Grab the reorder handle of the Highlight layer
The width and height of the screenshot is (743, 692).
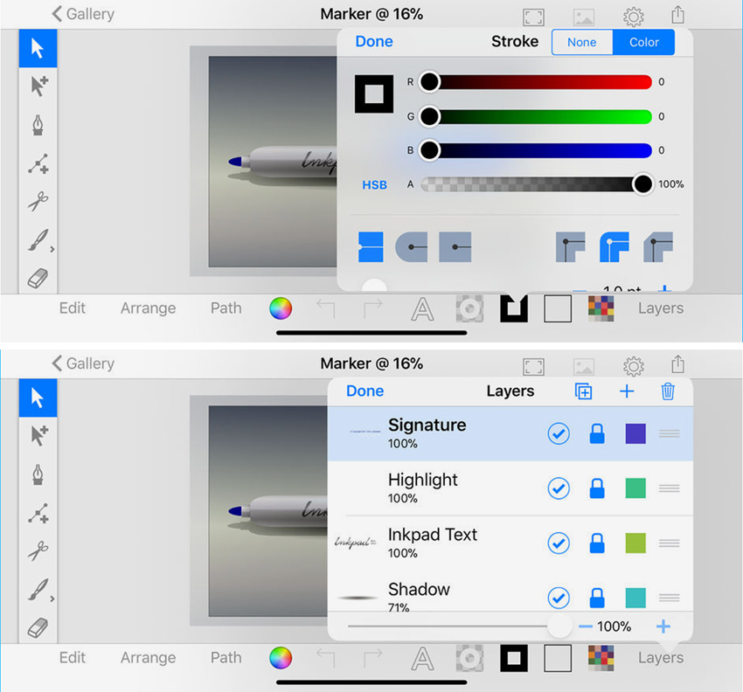pos(669,488)
